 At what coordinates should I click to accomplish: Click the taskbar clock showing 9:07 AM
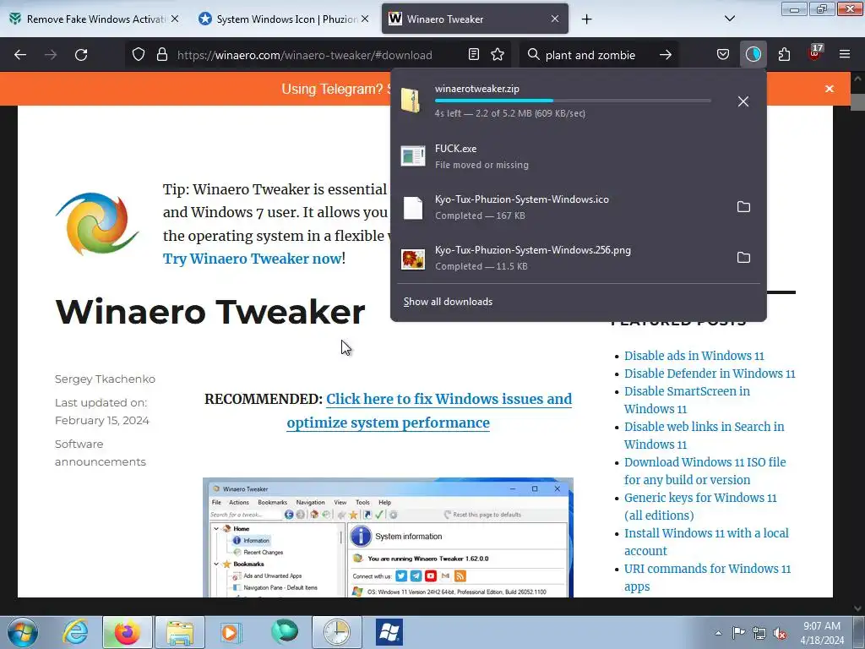tap(822, 633)
